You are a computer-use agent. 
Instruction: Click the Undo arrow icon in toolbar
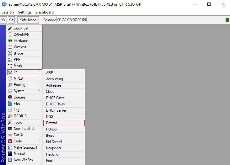pos(3,20)
